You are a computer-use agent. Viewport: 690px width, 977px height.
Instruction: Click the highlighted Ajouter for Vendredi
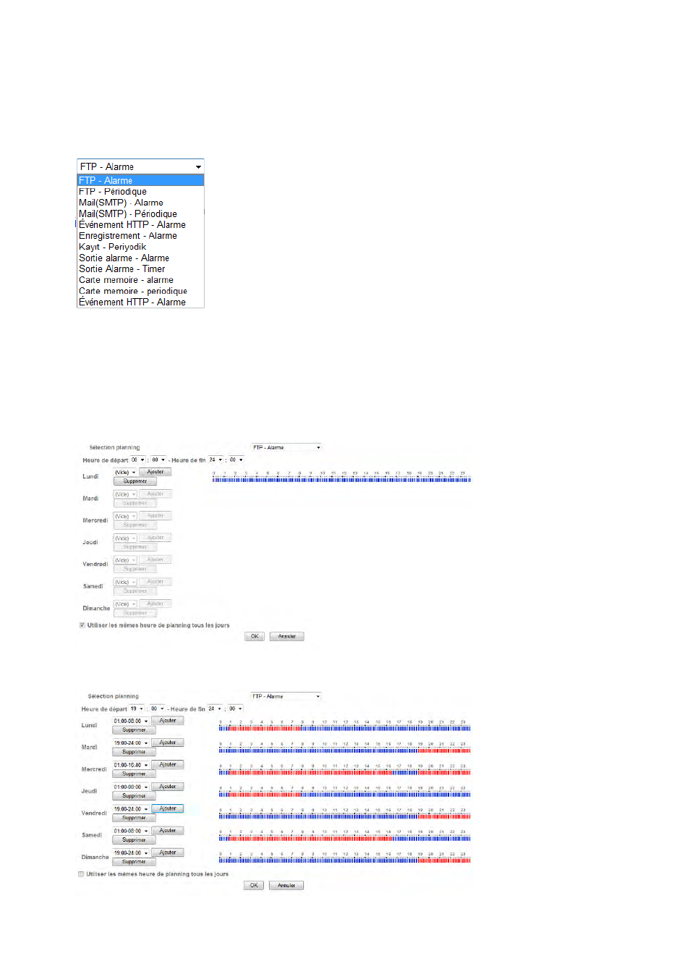[x=168, y=808]
